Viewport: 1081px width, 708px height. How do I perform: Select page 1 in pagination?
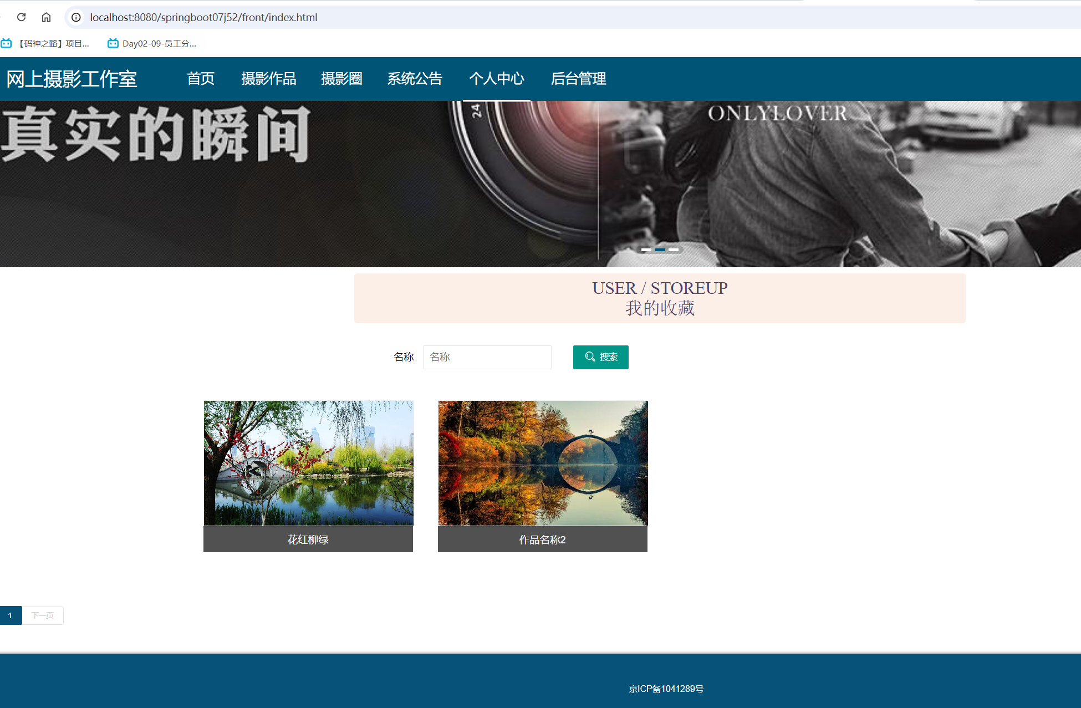click(x=11, y=615)
